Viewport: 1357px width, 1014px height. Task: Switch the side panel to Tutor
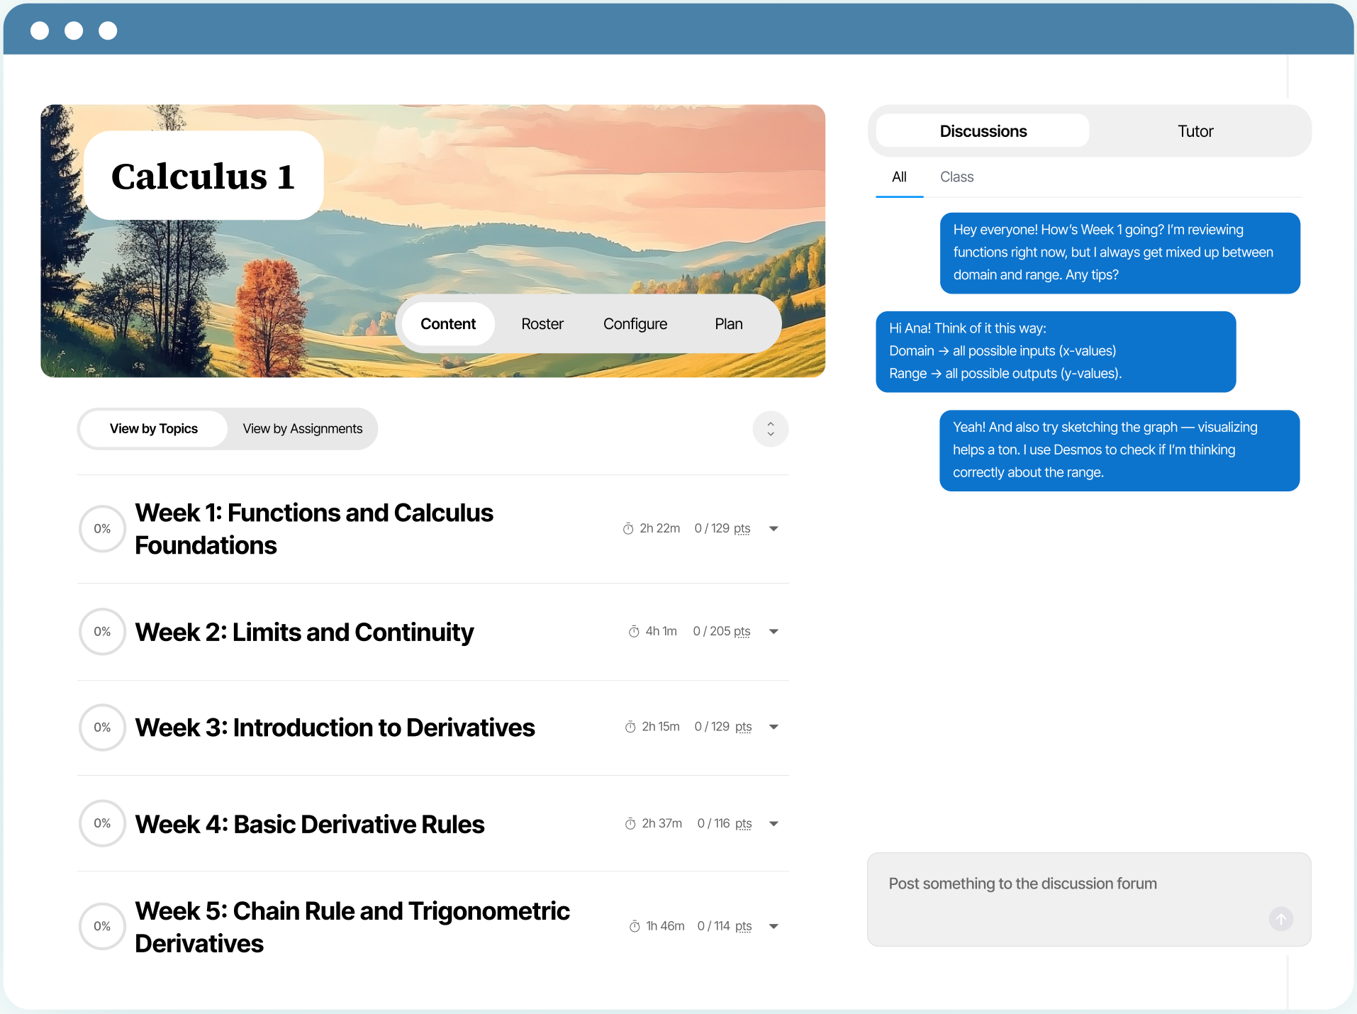click(x=1195, y=131)
